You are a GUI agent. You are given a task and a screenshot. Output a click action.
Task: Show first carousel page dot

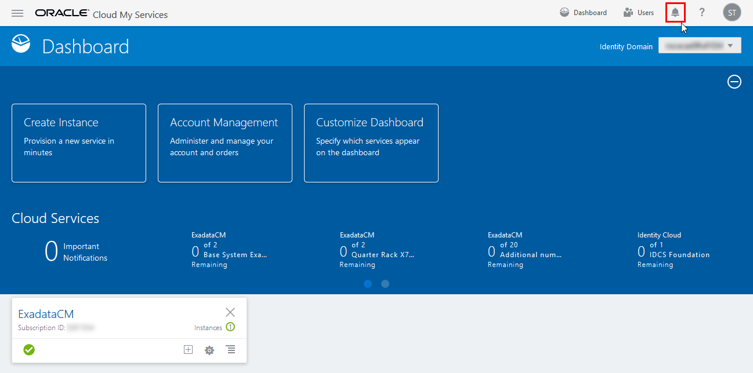368,284
